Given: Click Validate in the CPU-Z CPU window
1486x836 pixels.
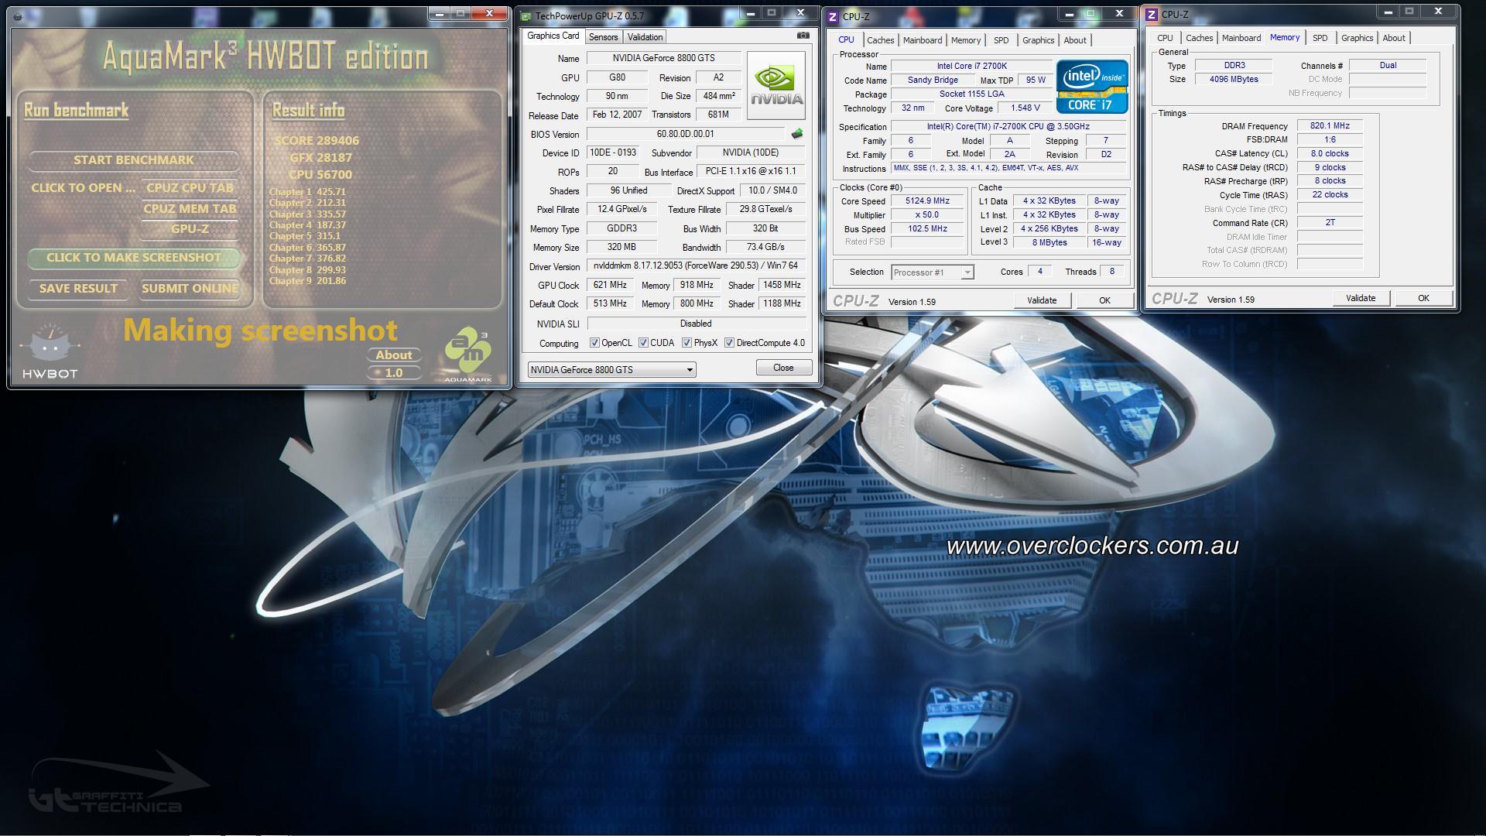Looking at the screenshot, I should (1041, 300).
